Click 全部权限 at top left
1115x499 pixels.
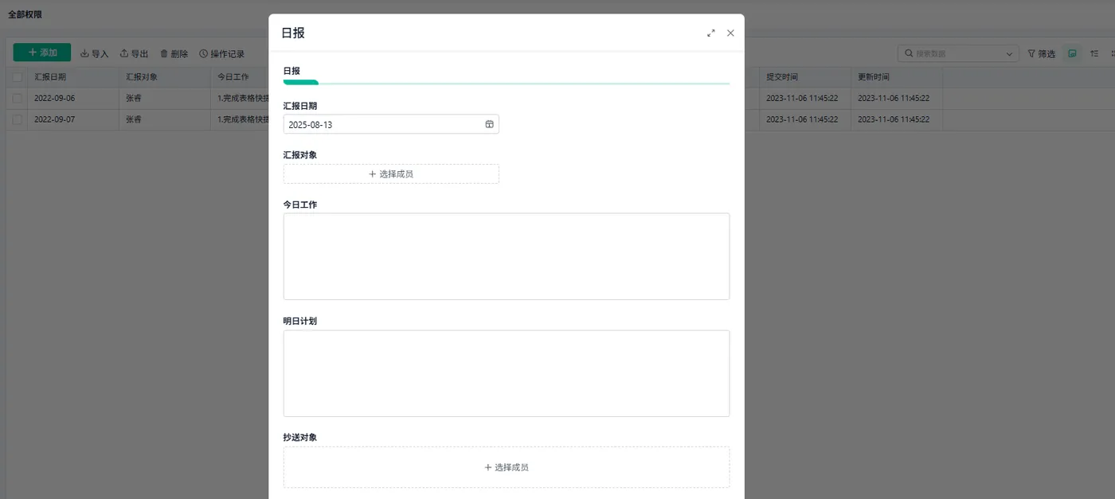[x=25, y=14]
